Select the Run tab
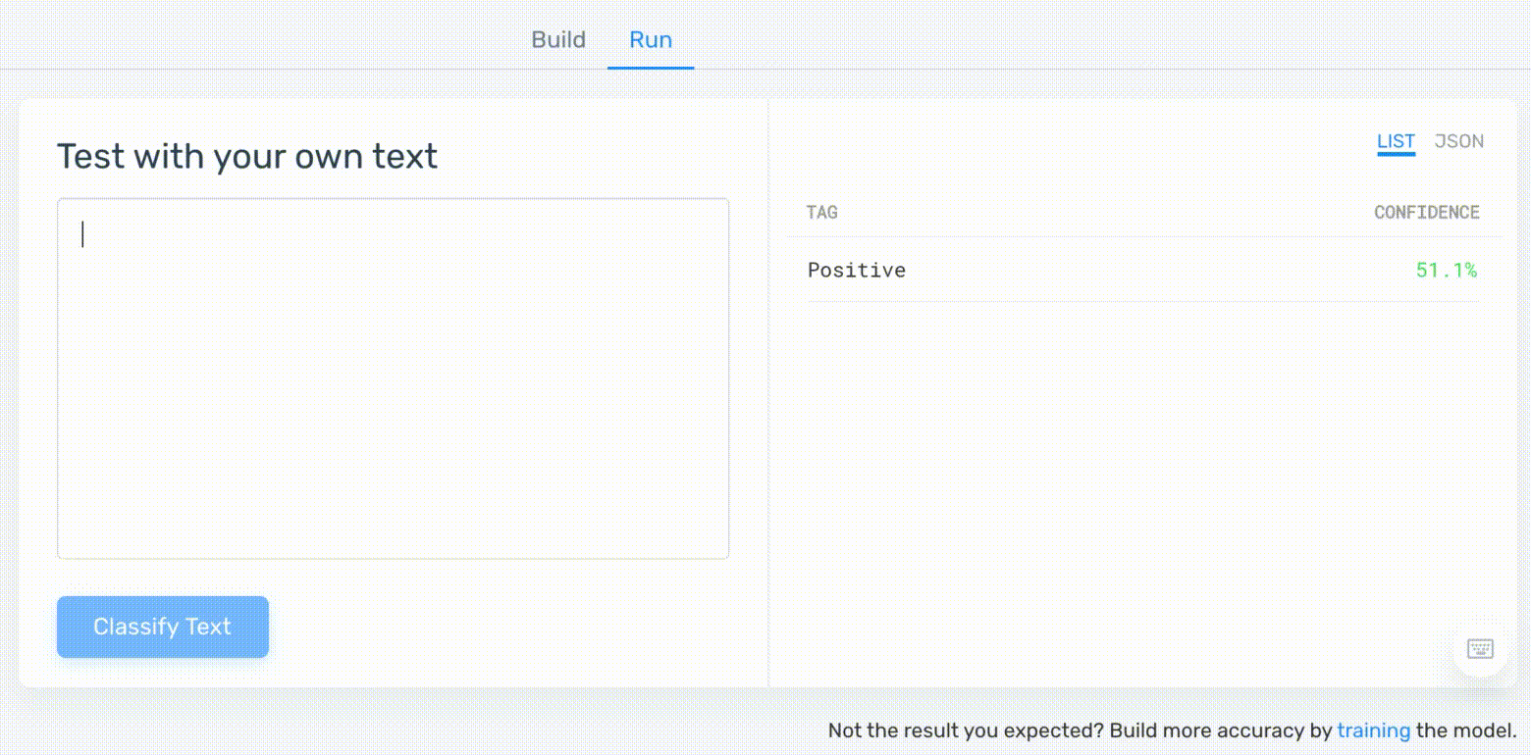 tap(651, 40)
